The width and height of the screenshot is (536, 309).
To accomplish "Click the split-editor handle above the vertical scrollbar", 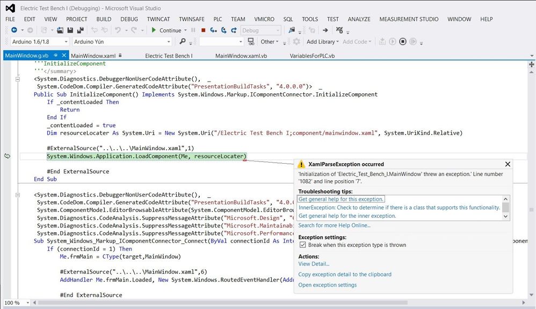I will pos(531,64).
